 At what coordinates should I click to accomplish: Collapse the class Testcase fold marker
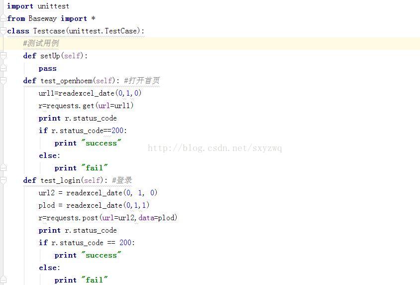[x=3, y=31]
